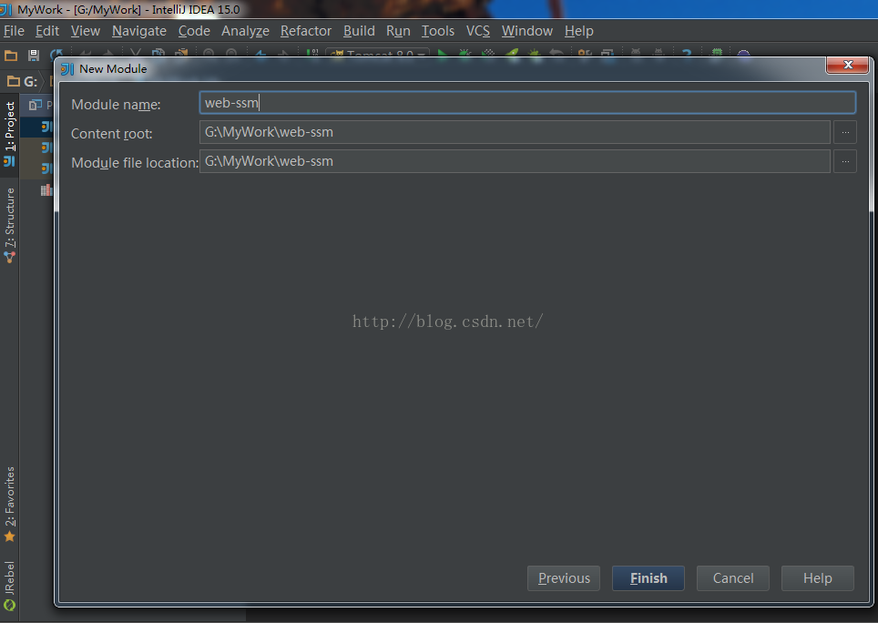Click into the Content root path field
The width and height of the screenshot is (878, 623).
coord(515,132)
